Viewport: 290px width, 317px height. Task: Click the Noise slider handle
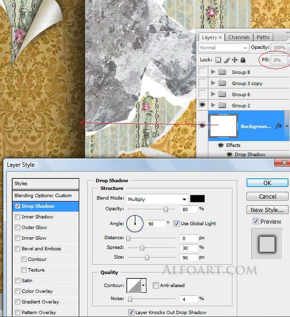tap(130, 299)
